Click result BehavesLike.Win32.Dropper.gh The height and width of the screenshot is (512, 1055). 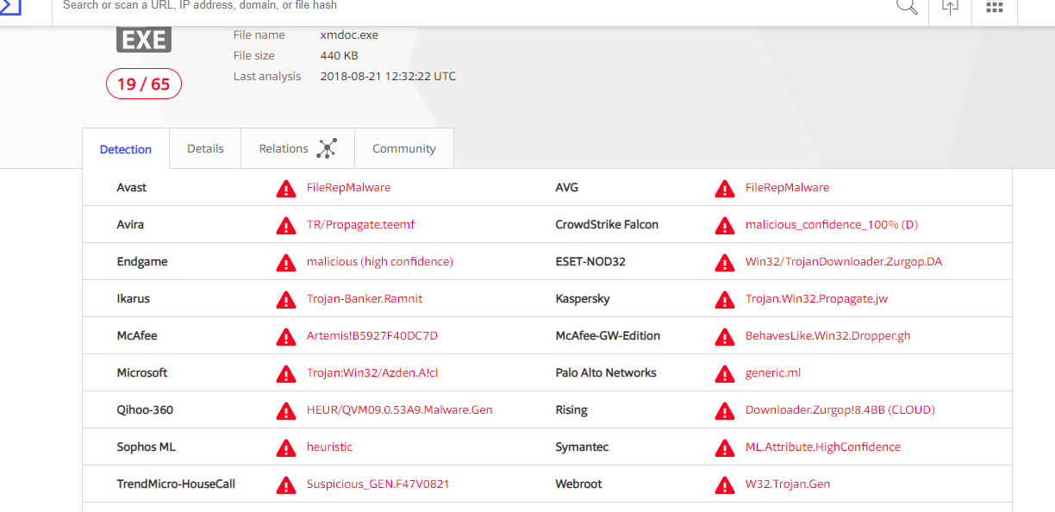tap(828, 336)
